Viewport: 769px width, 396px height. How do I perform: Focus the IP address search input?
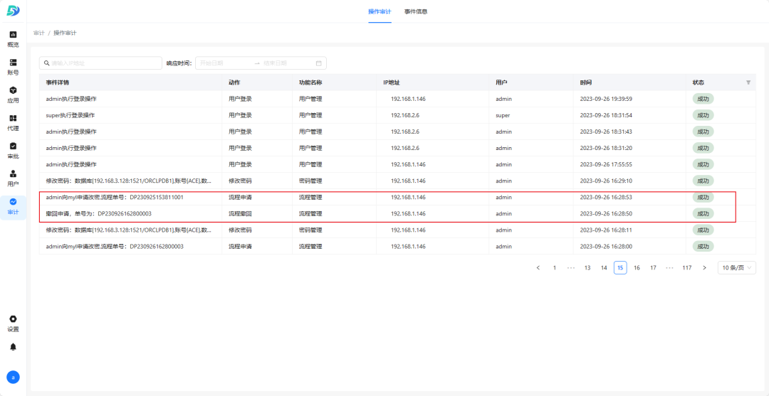click(100, 63)
